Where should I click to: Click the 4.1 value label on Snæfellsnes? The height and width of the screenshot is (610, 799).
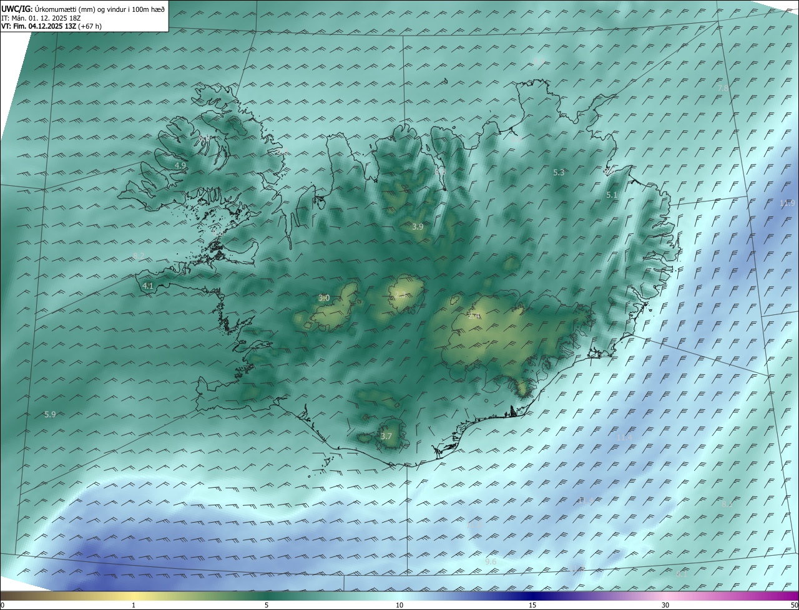[148, 286]
